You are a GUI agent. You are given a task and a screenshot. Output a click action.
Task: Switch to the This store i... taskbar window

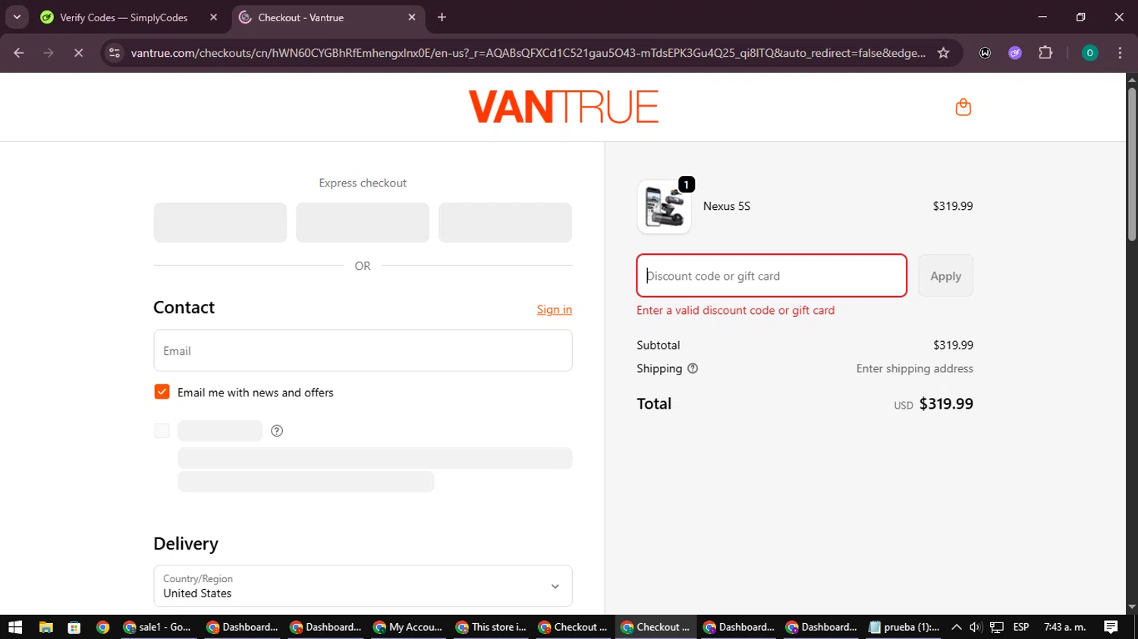pos(491,627)
